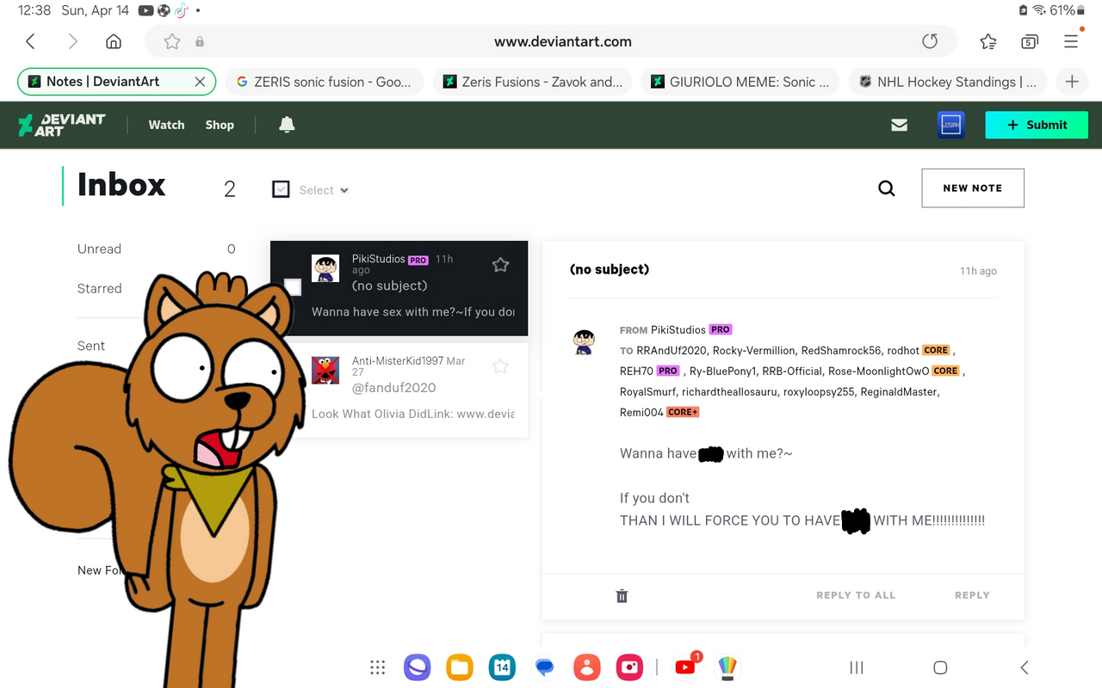Open the Messages app in dock
The width and height of the screenshot is (1102, 688).
point(544,667)
